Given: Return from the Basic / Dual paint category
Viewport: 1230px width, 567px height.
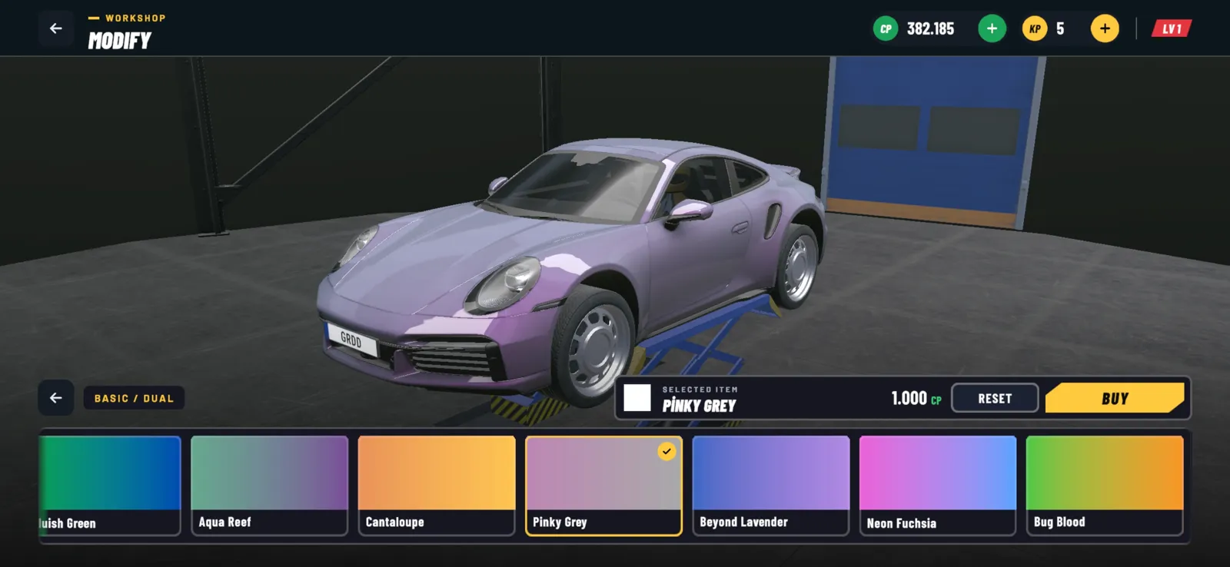Looking at the screenshot, I should pyautogui.click(x=56, y=398).
